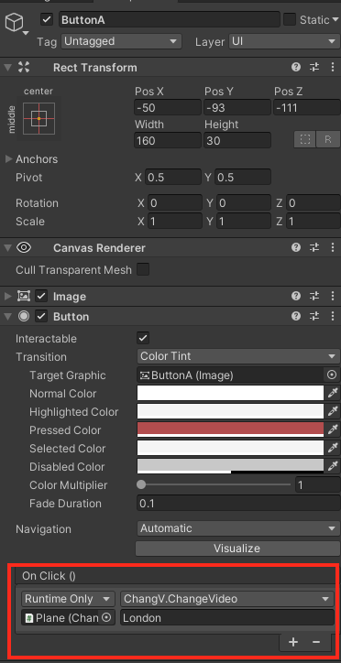Open Button component three-dot menu
Image resolution: width=341 pixels, height=663 pixels.
[333, 316]
